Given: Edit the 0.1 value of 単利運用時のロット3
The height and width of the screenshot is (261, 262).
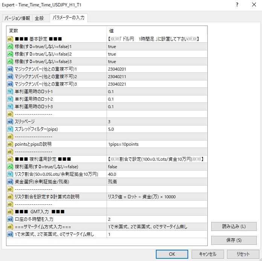Looking at the screenshot, I should click(157, 107).
